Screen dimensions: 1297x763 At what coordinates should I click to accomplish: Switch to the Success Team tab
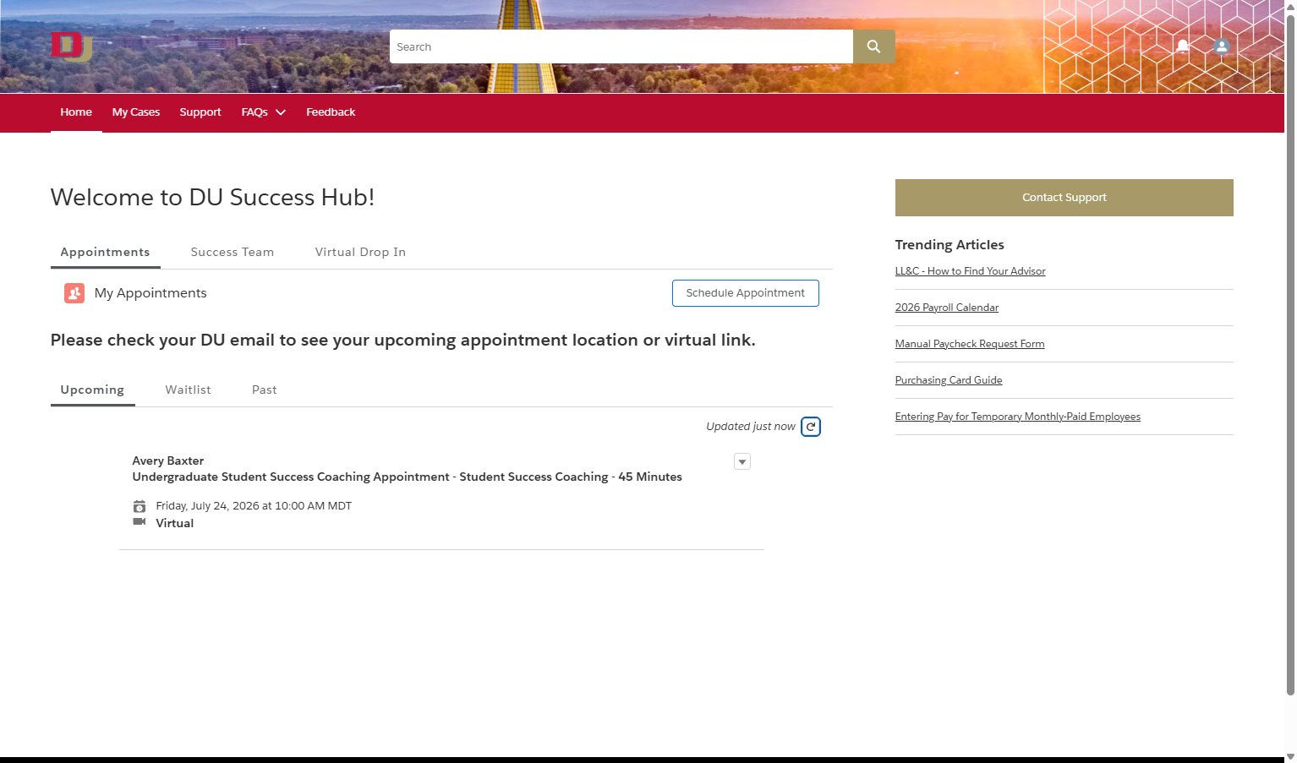pyautogui.click(x=233, y=252)
